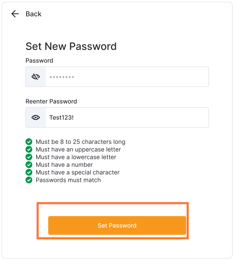The image size is (234, 260).
Task: Click the 'Must have a number' text
Action: (64, 165)
